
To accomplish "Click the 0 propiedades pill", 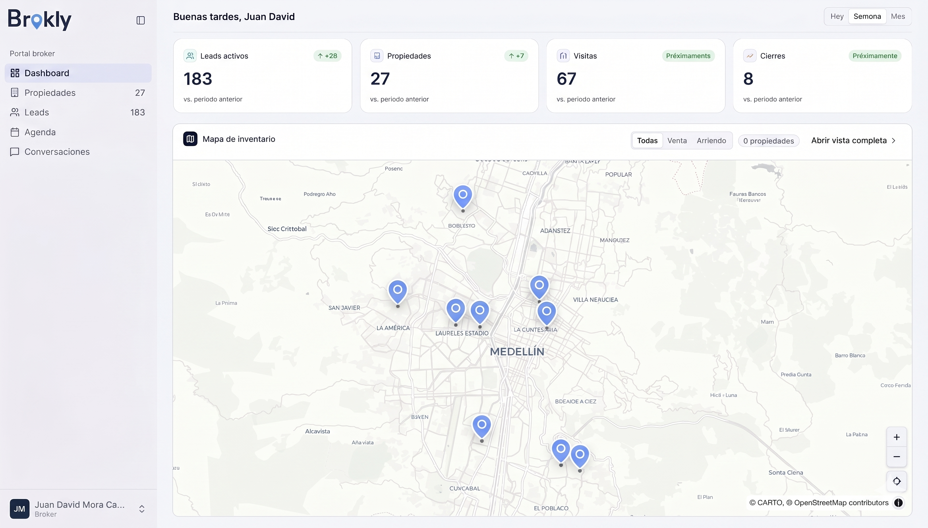I will [768, 141].
